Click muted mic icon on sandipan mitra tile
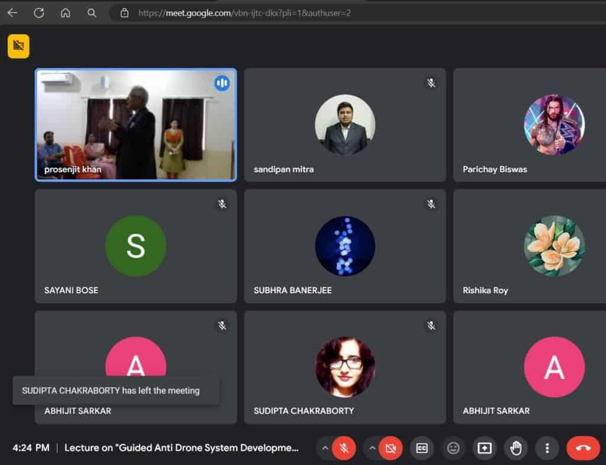 tap(431, 83)
